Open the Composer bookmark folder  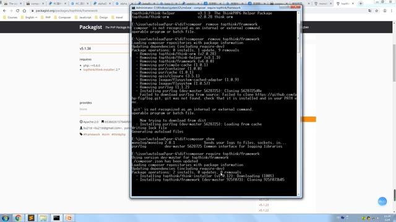coord(62,17)
